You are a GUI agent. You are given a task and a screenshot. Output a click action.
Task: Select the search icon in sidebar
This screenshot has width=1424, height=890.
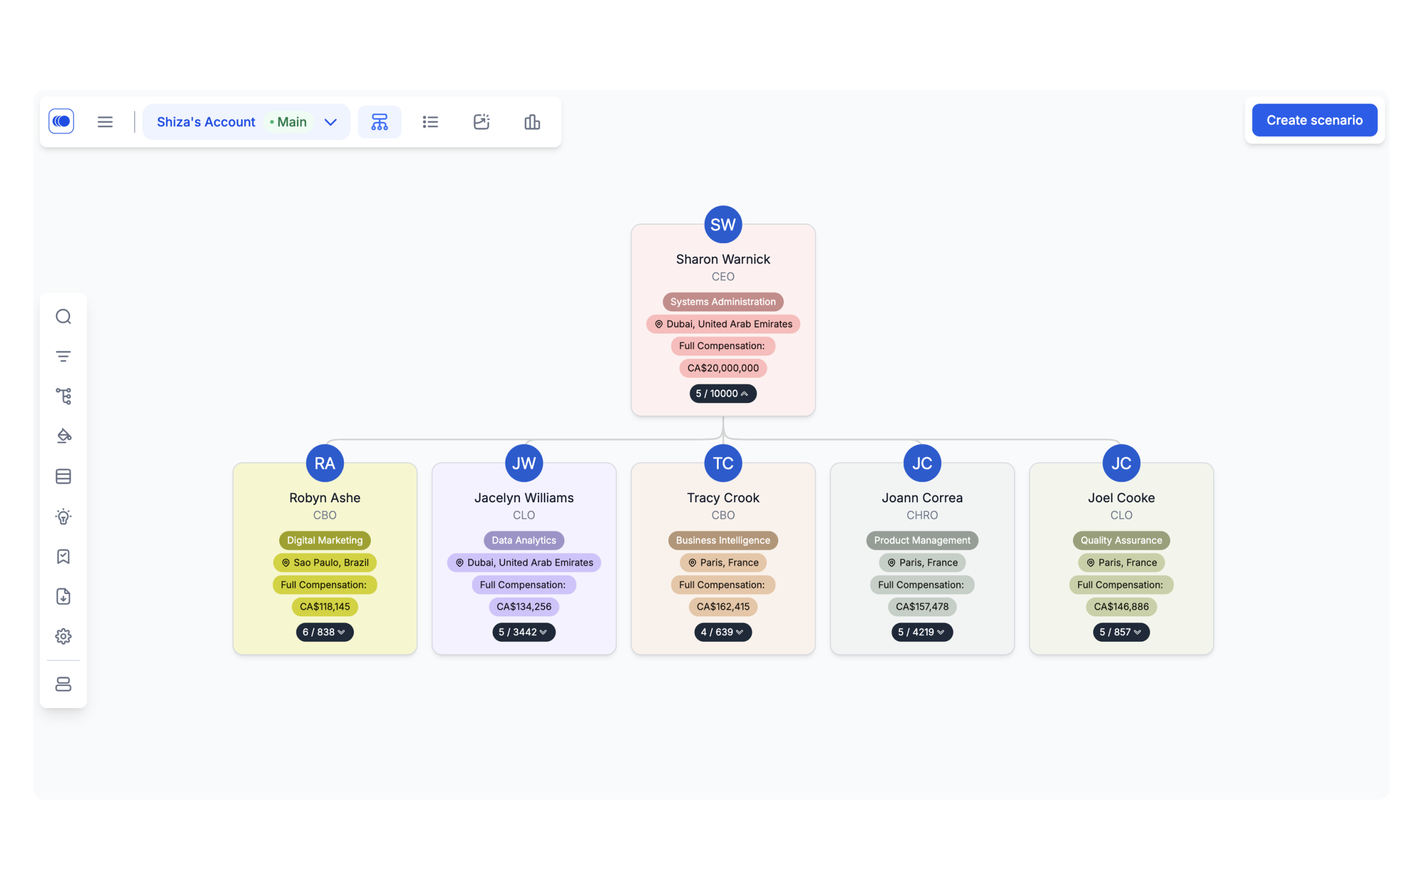63,316
